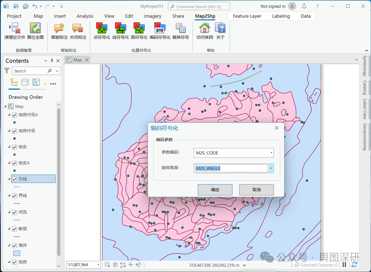
Task: Click the 海洋 layer blue color swatch
Action: click(x=16, y=253)
